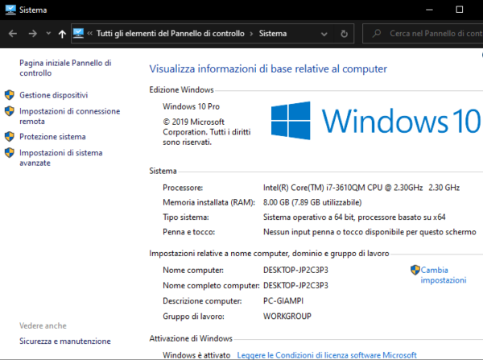Click shield icon beside Protezione sistema
The width and height of the screenshot is (483, 360).
(x=10, y=136)
